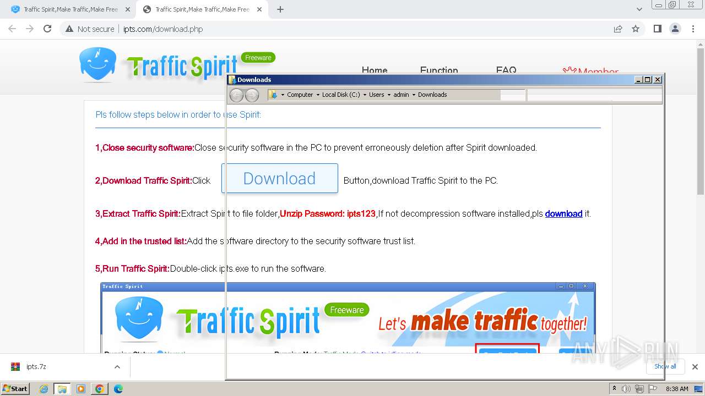Screen dimensions: 705x396
Task: Open the Member menu on the website
Action: 590,71
